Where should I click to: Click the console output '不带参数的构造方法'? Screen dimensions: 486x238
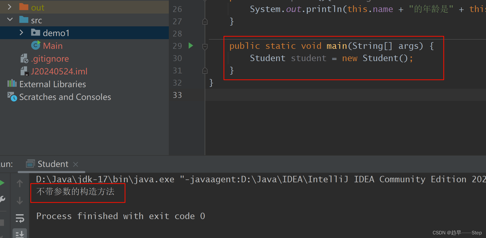point(75,192)
